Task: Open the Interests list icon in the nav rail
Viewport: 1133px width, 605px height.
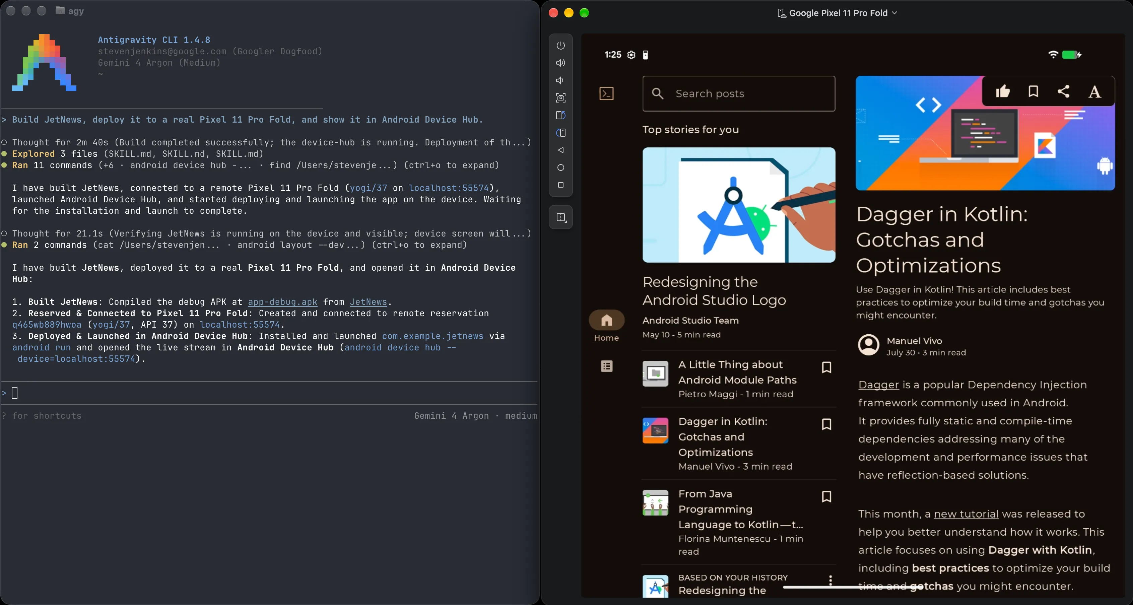Action: pos(606,366)
